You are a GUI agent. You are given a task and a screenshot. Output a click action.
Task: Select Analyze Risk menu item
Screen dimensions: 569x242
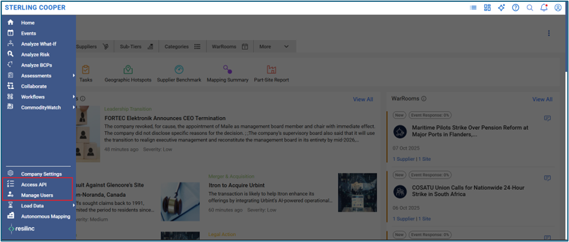point(35,54)
